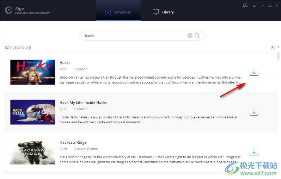The height and width of the screenshot is (179, 281).
Task: Minimize the Kigo window
Action: (x=263, y=5)
